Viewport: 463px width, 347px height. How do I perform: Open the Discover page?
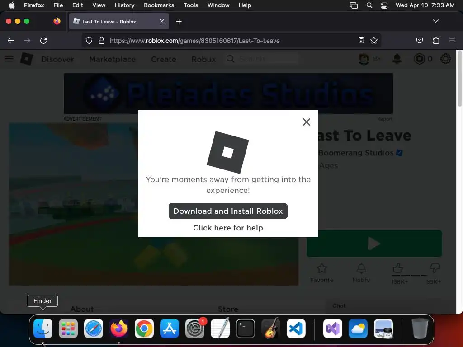57,59
